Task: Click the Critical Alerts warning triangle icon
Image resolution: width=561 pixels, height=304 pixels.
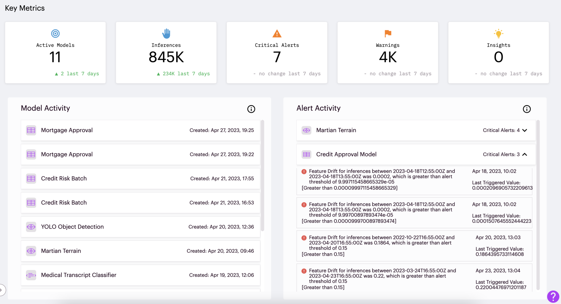Action: (277, 34)
